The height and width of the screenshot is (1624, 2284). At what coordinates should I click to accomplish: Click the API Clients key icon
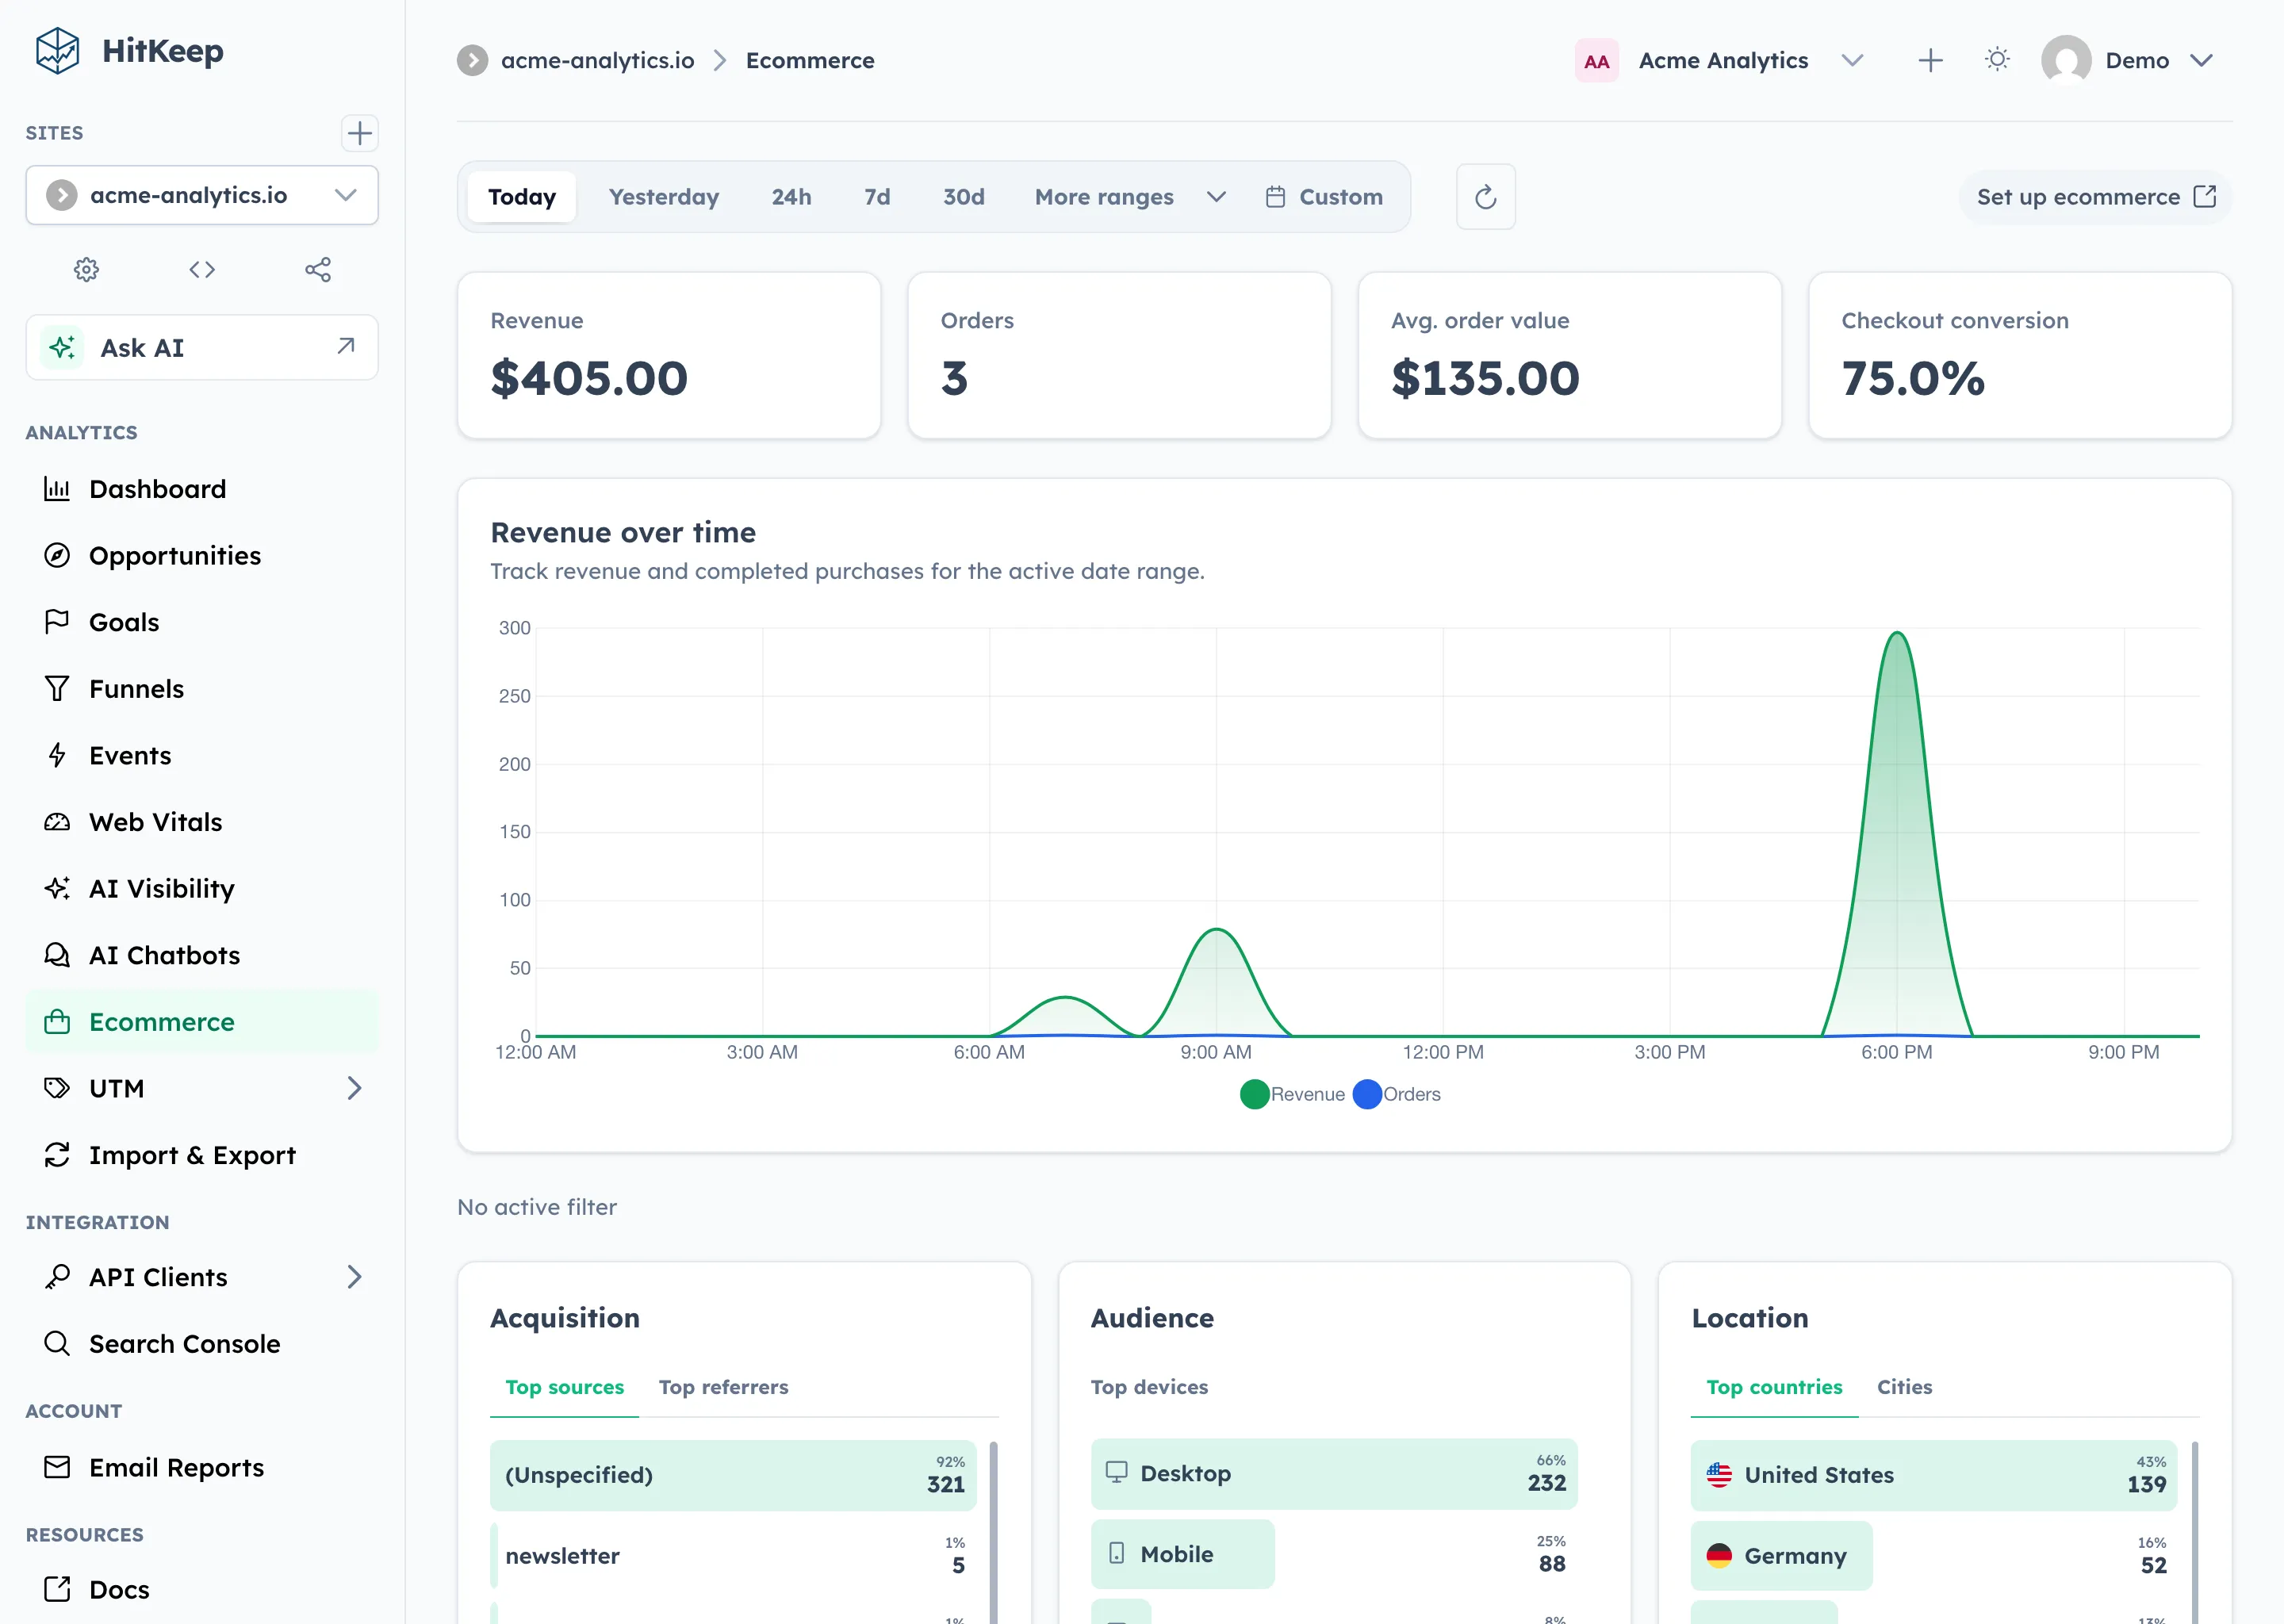(57, 1277)
